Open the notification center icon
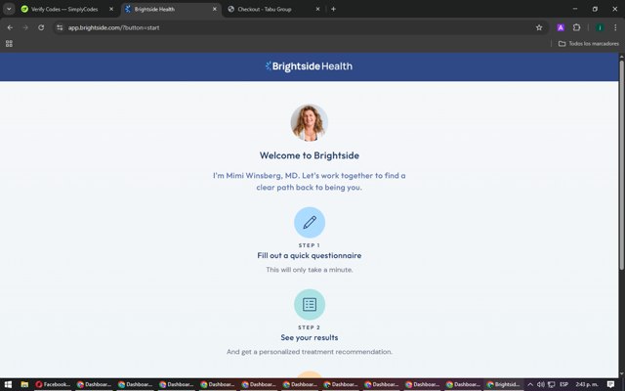 [x=610, y=384]
